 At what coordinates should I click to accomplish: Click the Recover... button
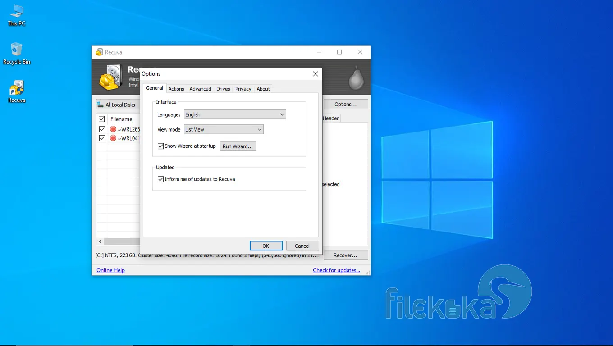346,255
